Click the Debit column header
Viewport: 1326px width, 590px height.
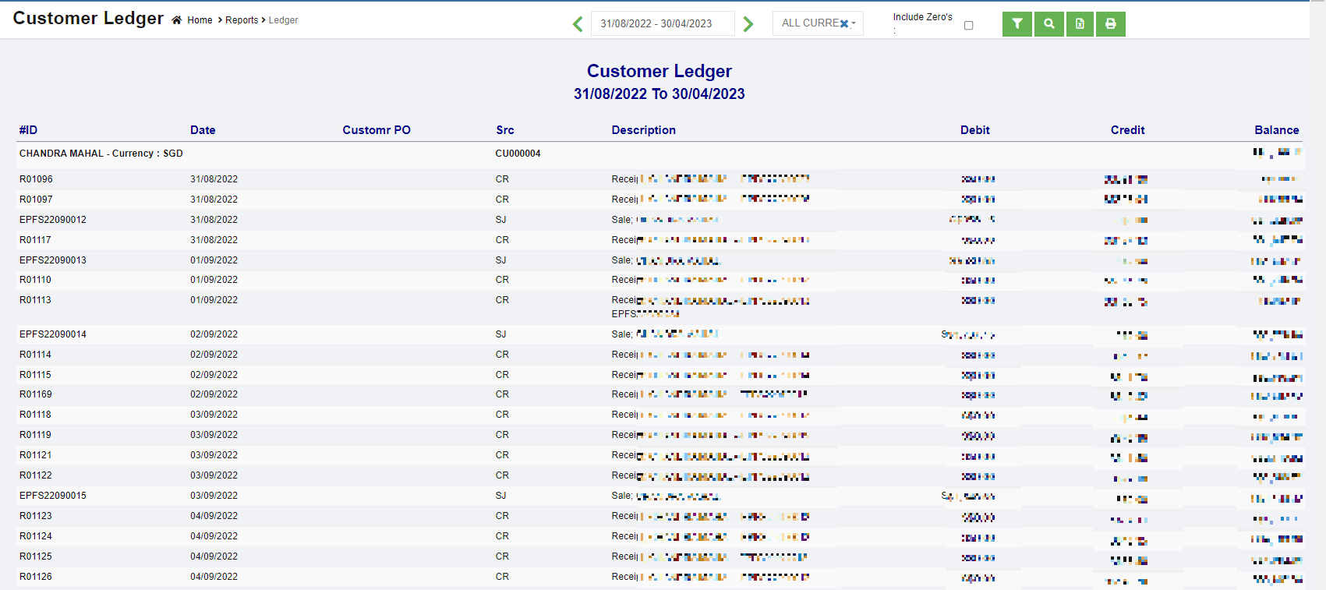click(x=974, y=130)
